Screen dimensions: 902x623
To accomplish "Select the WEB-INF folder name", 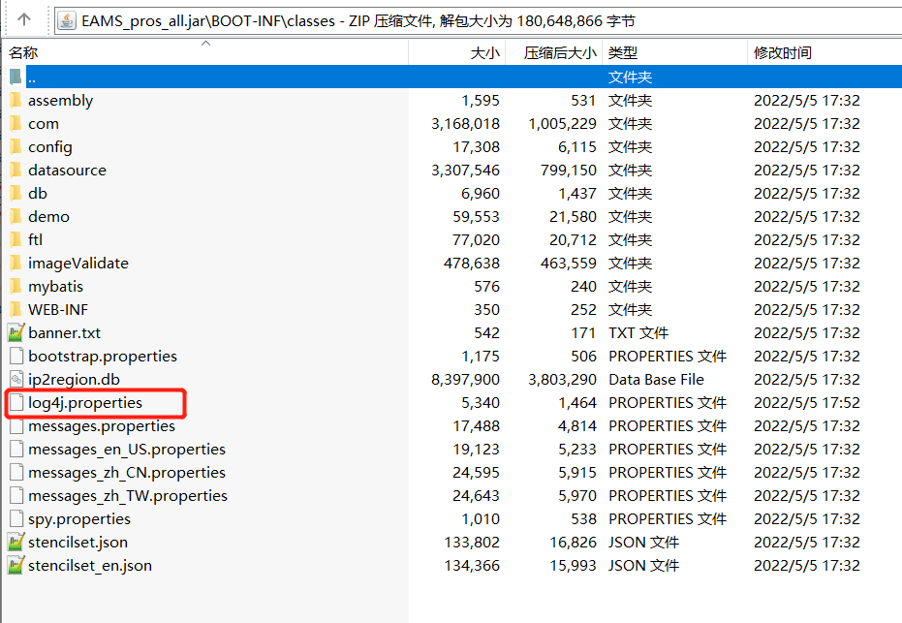I will (58, 309).
